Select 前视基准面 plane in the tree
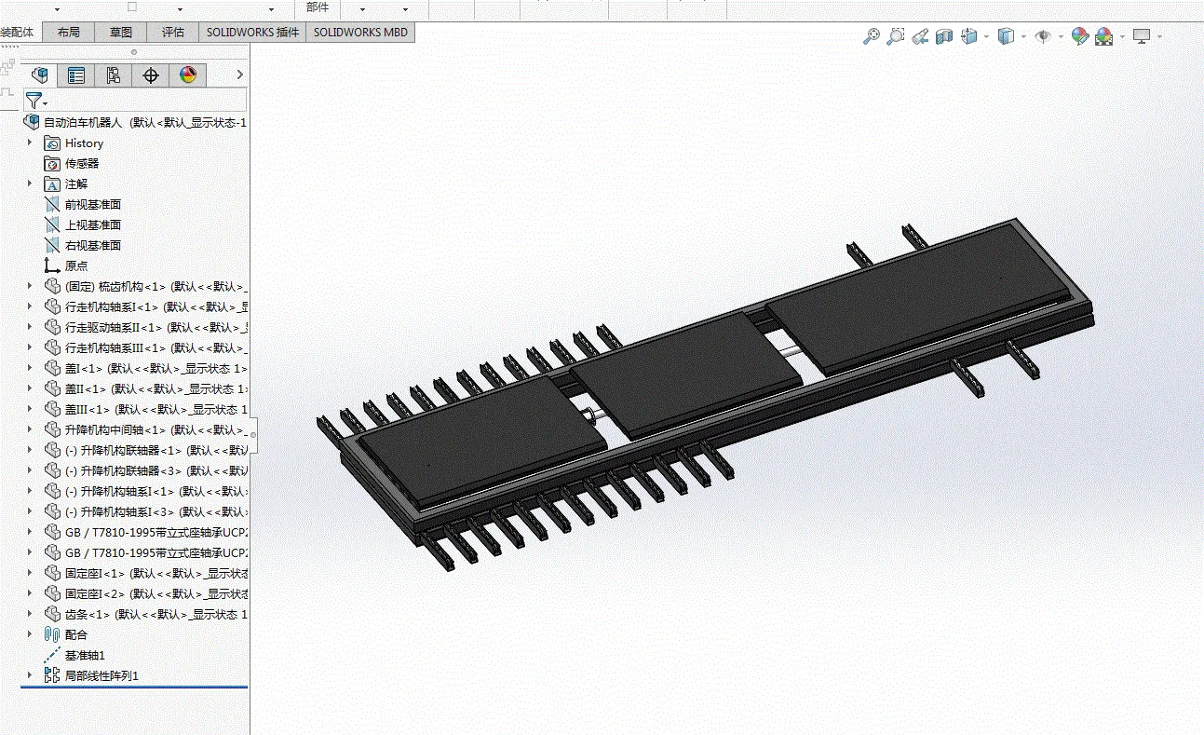1204x735 pixels. point(92,204)
